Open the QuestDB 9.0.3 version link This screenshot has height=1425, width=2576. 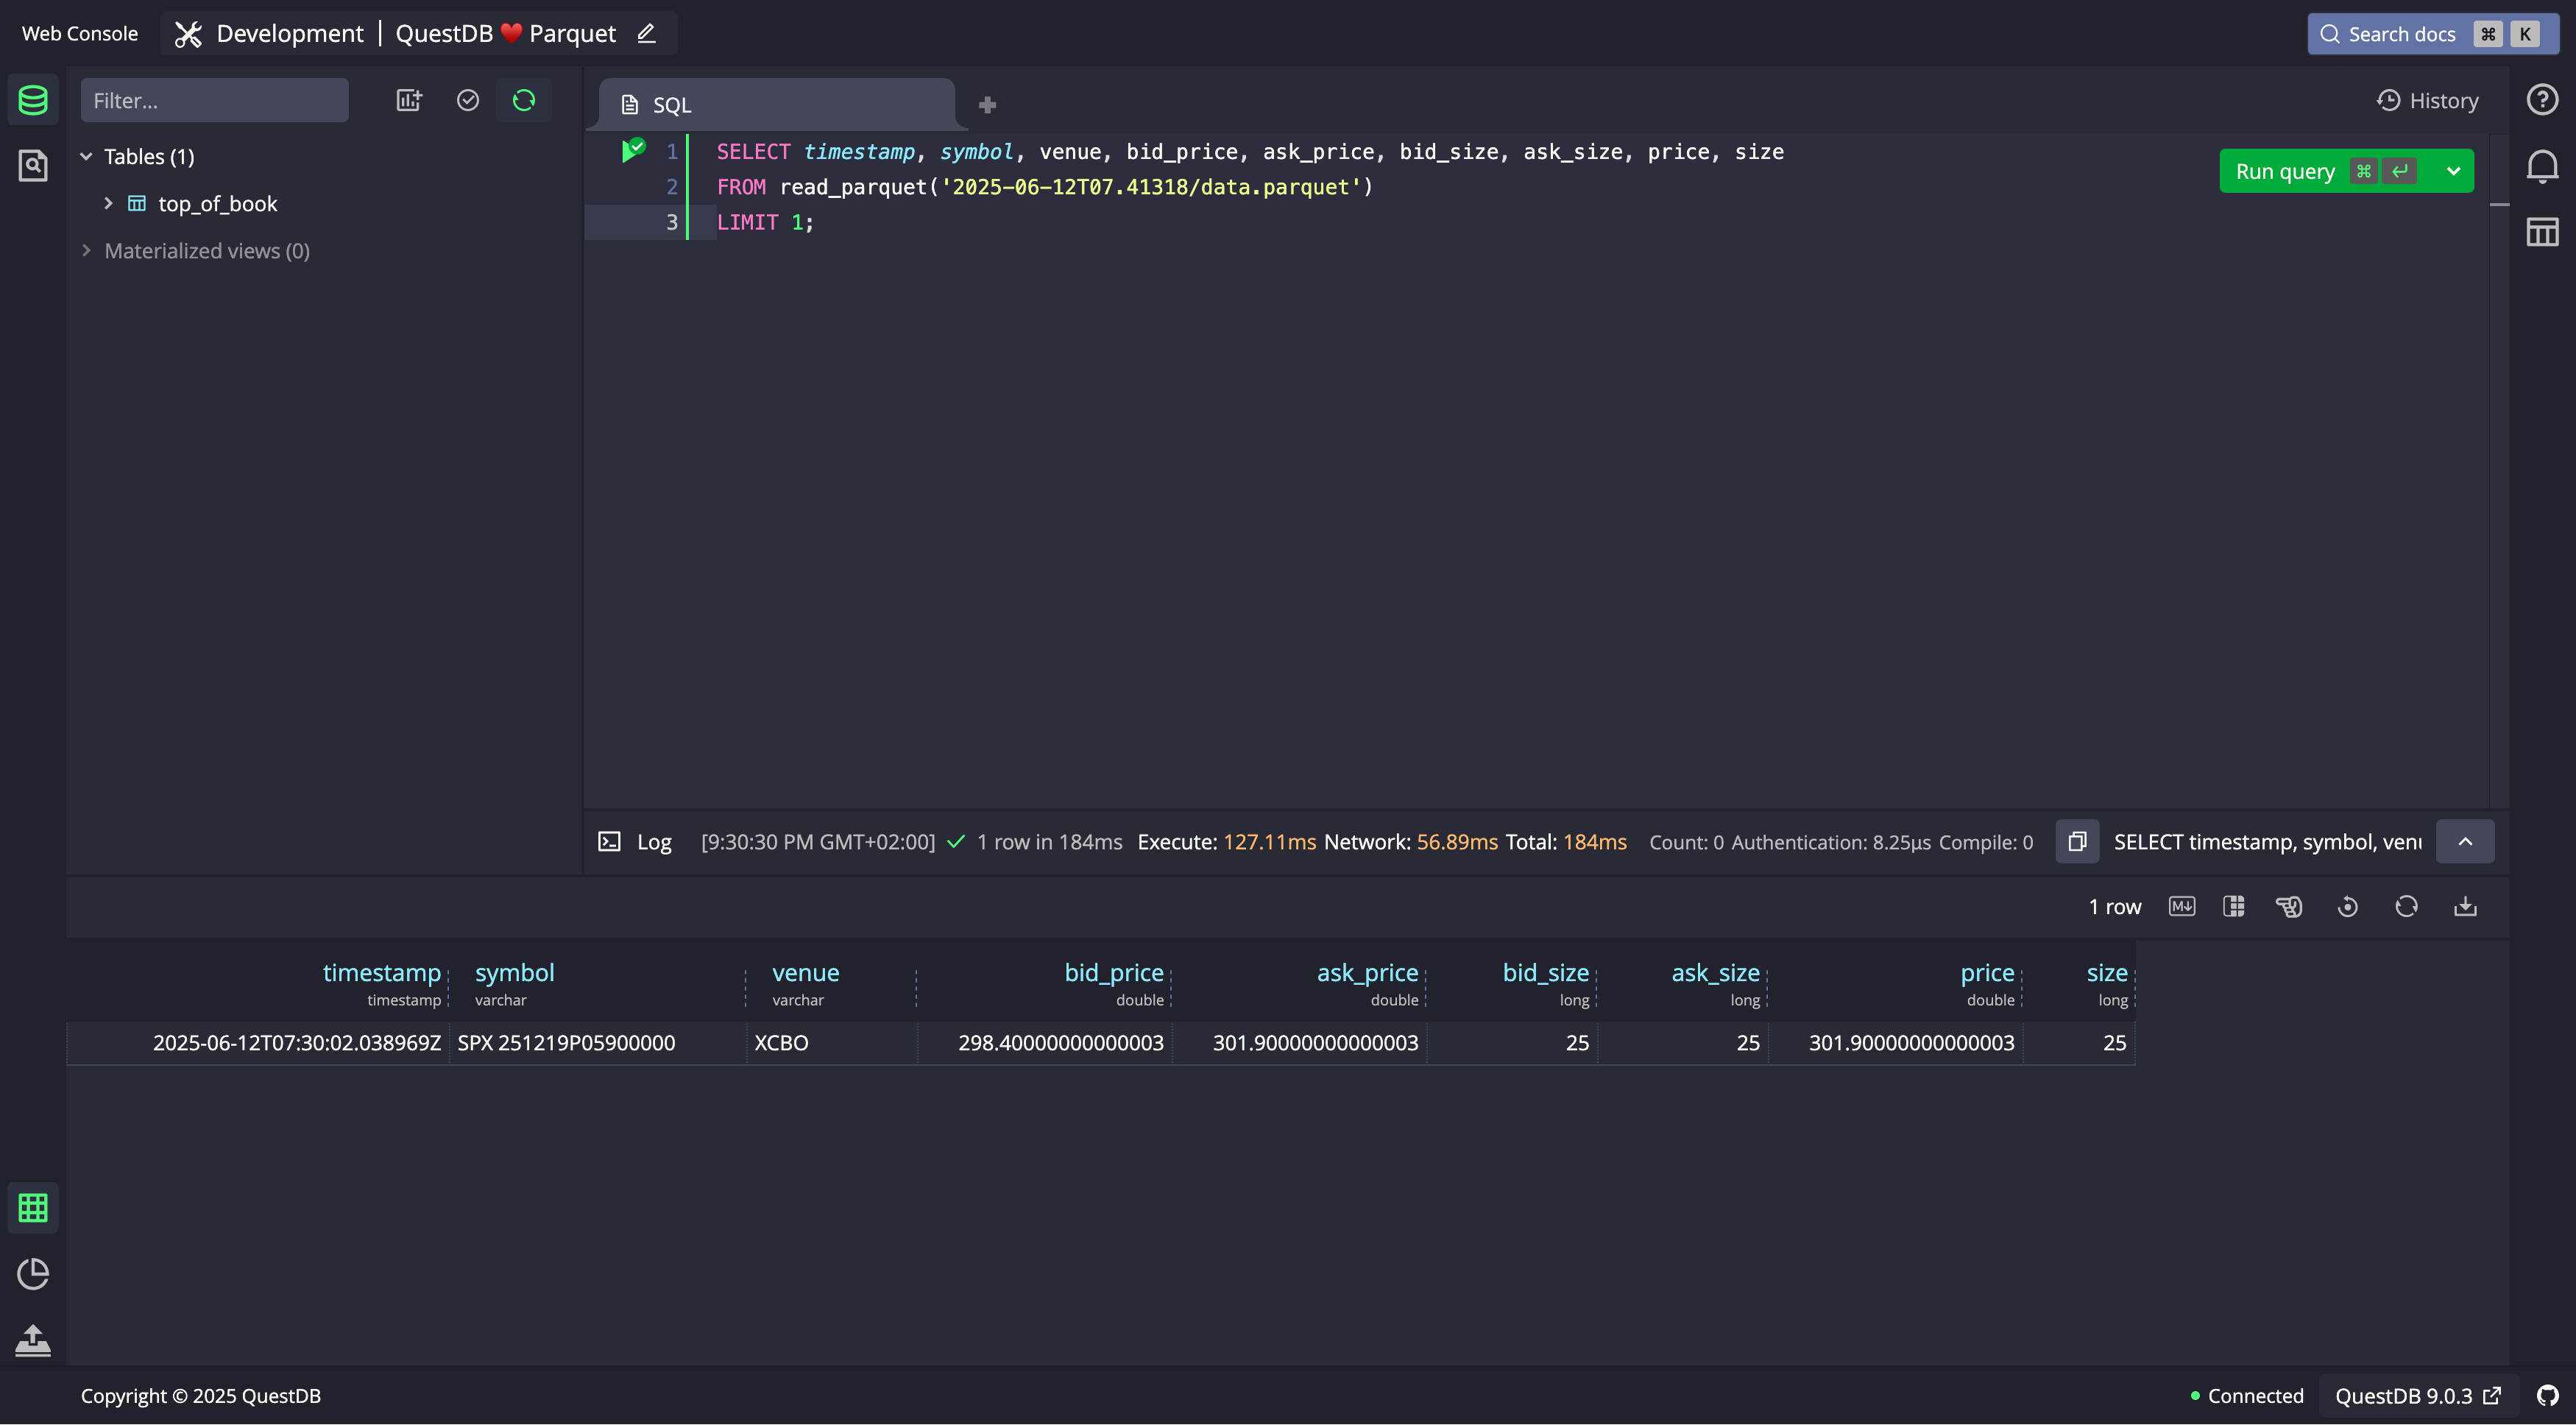pos(2417,1395)
